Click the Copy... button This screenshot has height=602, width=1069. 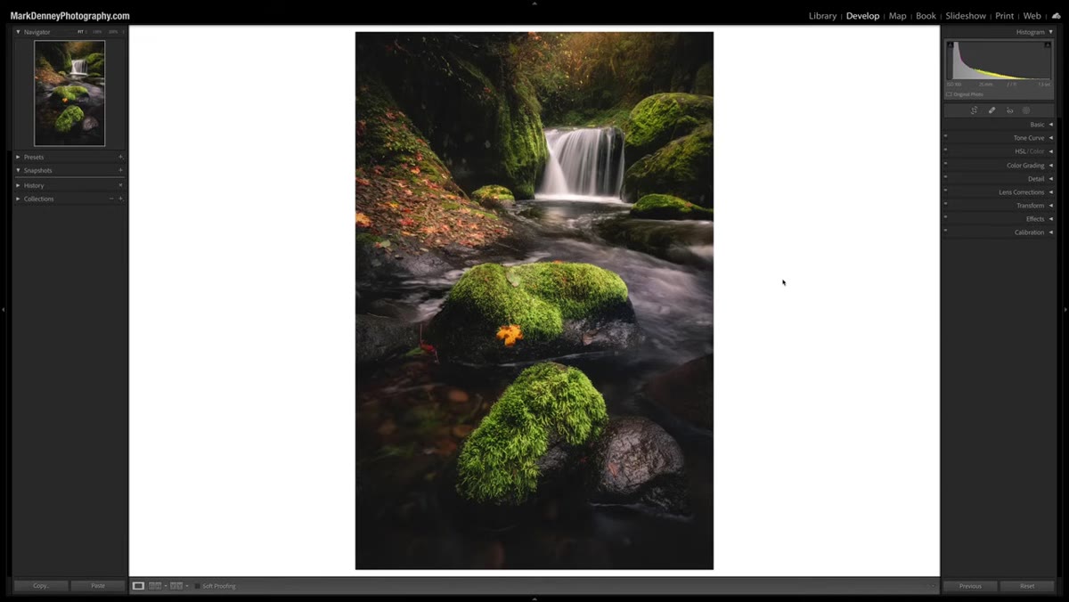[x=41, y=586]
